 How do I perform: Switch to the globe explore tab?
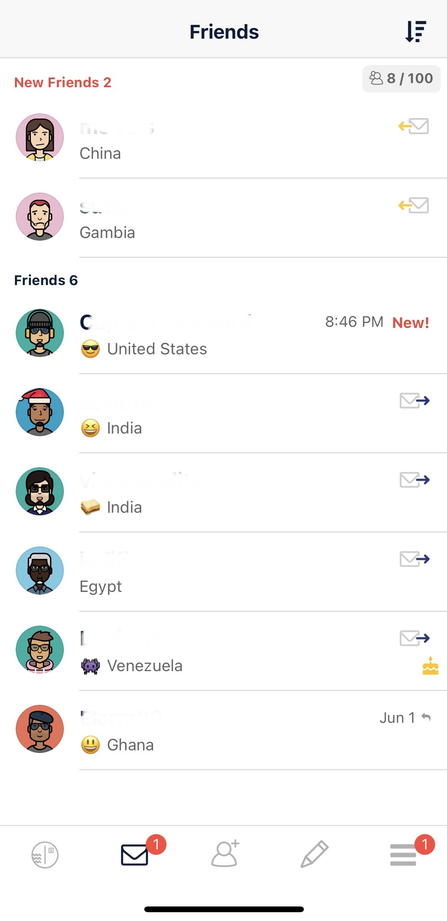click(45, 855)
